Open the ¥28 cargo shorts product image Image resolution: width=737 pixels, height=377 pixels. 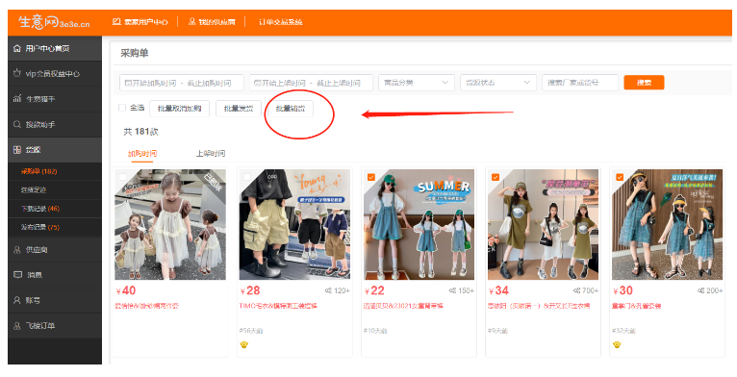point(294,225)
